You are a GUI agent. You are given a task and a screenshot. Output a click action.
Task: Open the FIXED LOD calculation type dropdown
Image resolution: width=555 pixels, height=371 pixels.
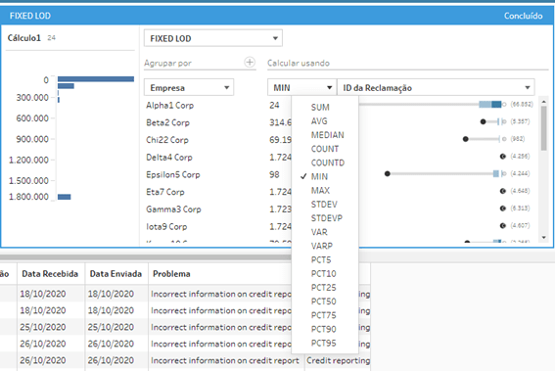[x=213, y=38]
